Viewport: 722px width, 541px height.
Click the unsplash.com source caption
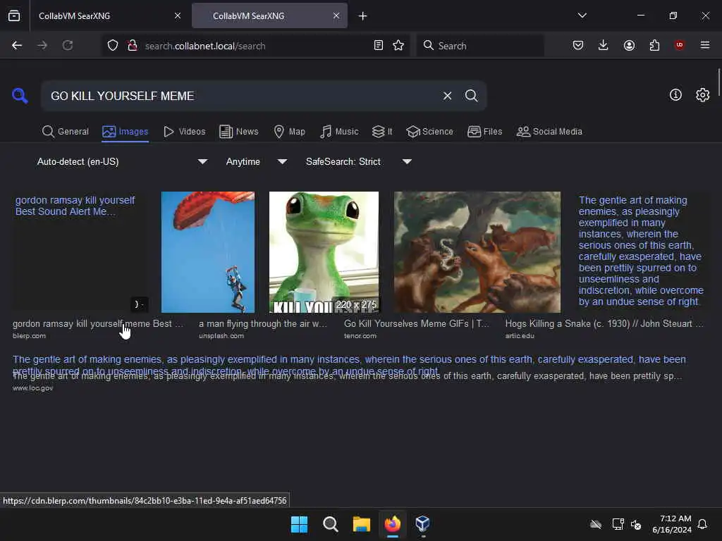click(x=221, y=336)
